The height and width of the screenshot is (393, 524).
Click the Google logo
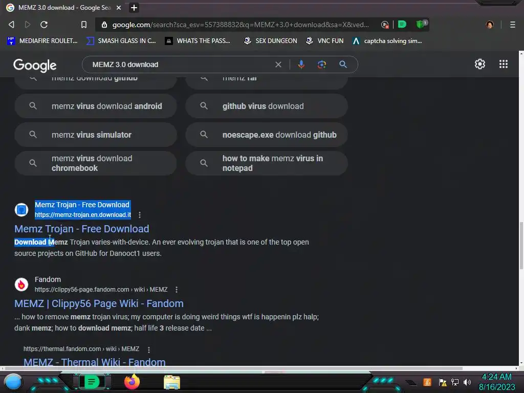tap(35, 65)
